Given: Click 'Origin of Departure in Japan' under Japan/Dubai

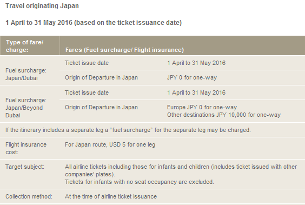Looking at the screenshot, I should 101,77.
